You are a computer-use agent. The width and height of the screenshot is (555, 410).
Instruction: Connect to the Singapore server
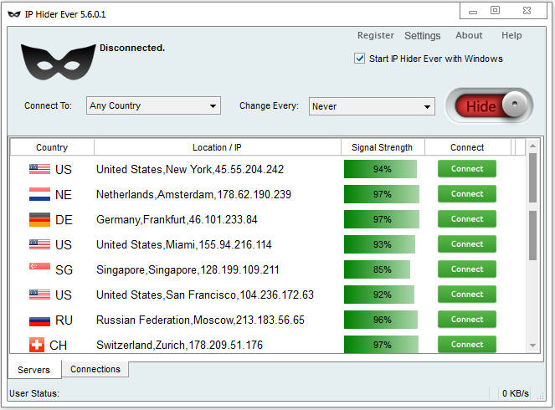467,269
